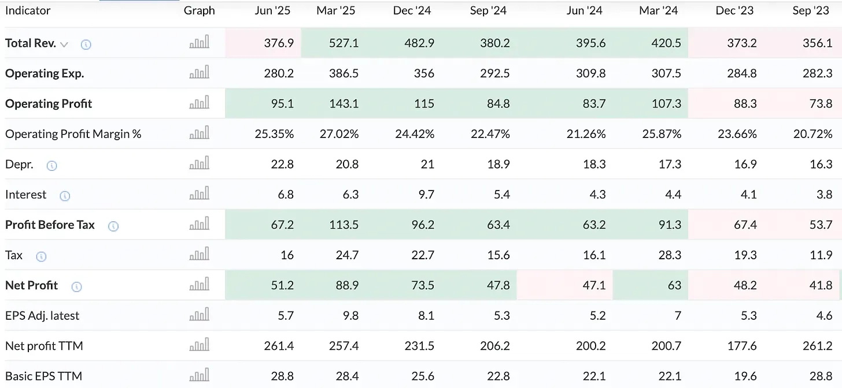Screen dimensions: 842x388
Task: Click info icon next to Total Rev.
Action: (86, 44)
